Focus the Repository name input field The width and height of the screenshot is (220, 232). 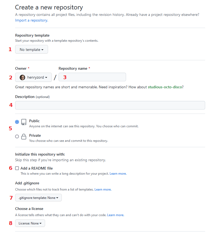(92, 77)
